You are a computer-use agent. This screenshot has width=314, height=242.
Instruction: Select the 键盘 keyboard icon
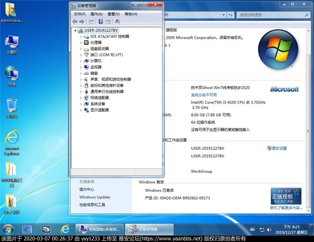[x=86, y=73]
